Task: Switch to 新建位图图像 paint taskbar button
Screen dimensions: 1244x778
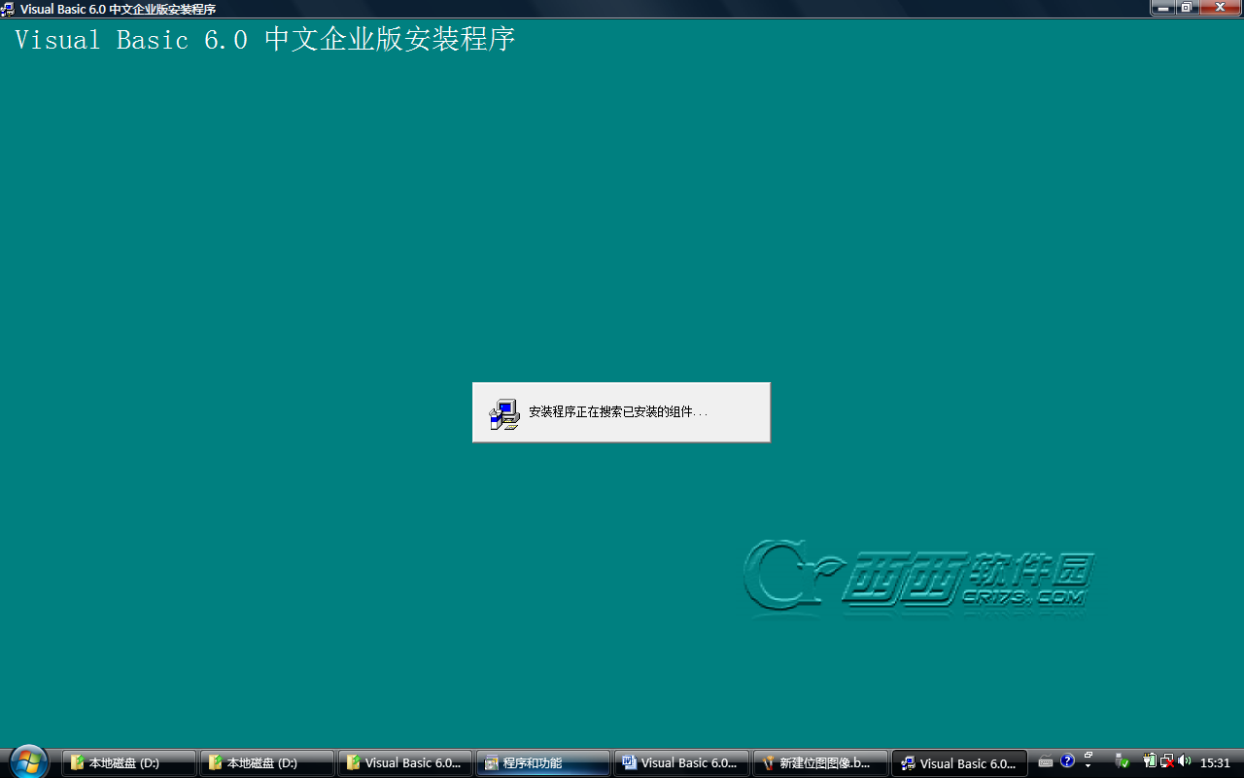Action: [819, 763]
